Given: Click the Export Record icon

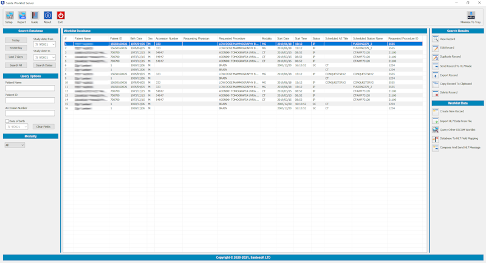Looking at the screenshot, I should (436, 75).
